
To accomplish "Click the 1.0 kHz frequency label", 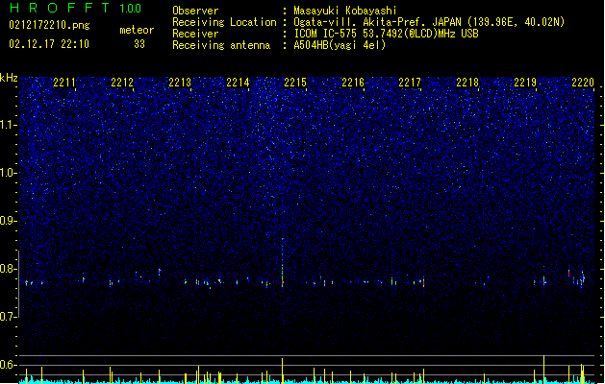I will coord(9,173).
